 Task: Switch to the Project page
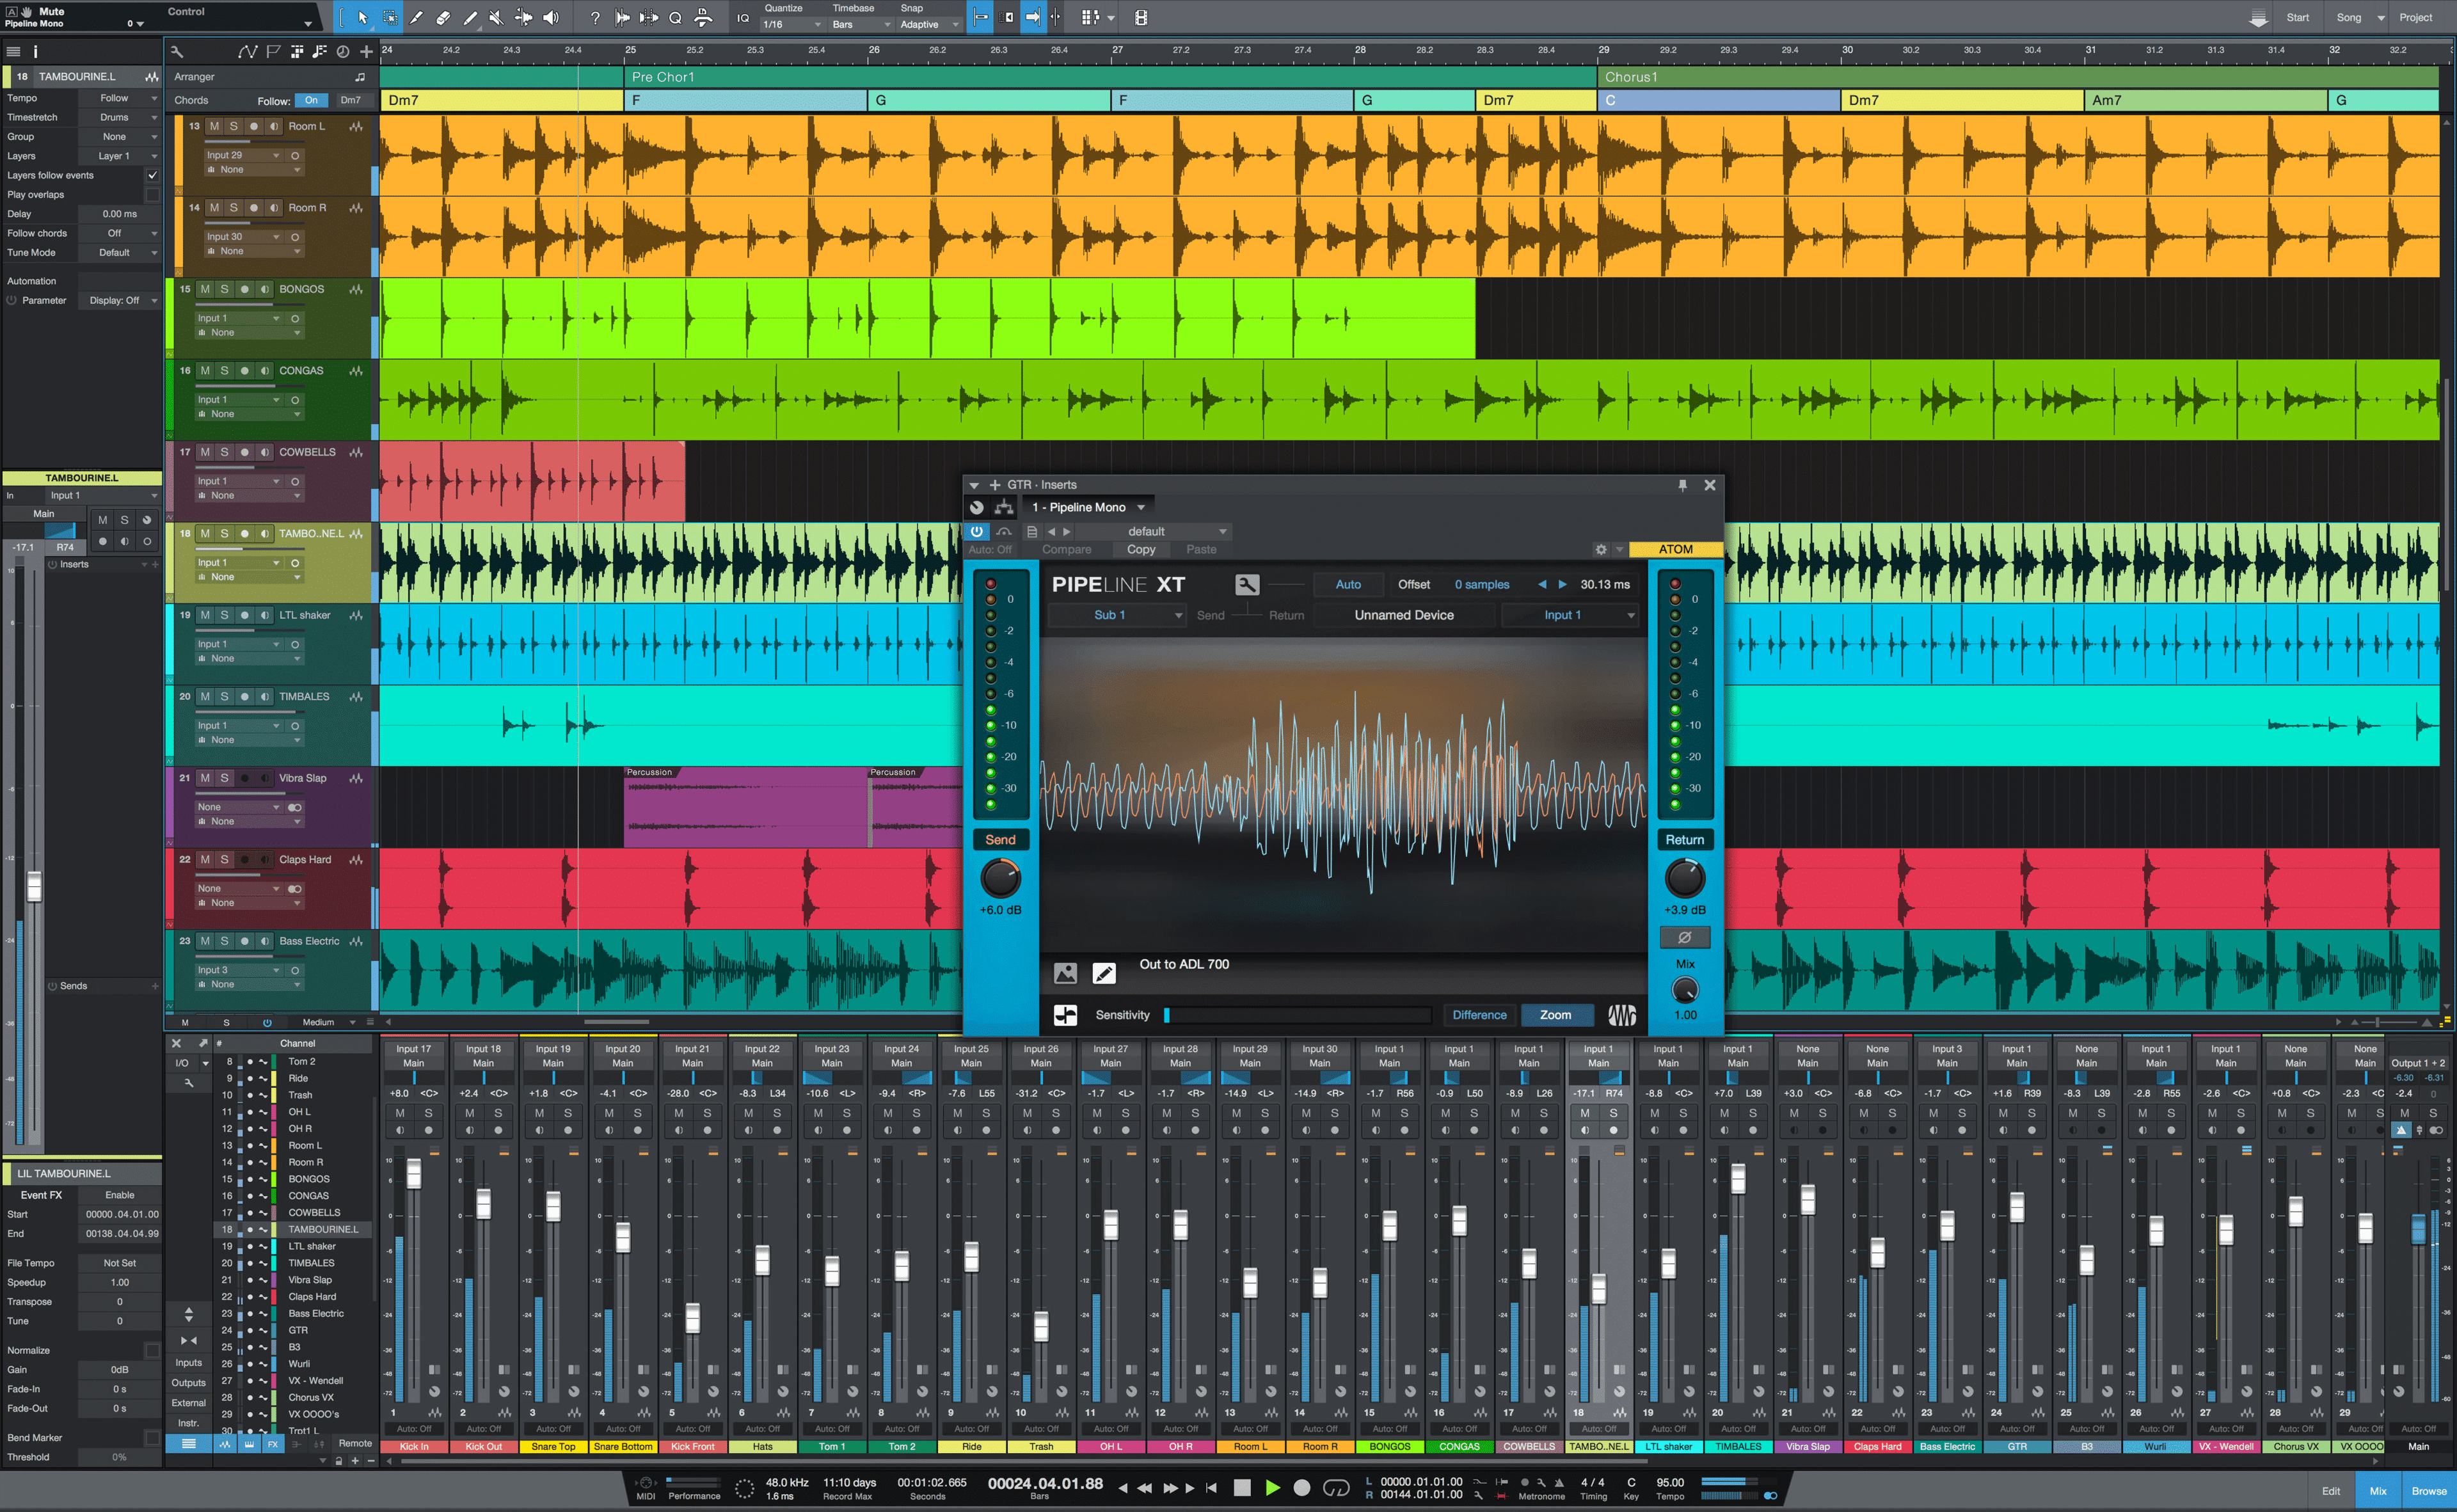click(2417, 17)
